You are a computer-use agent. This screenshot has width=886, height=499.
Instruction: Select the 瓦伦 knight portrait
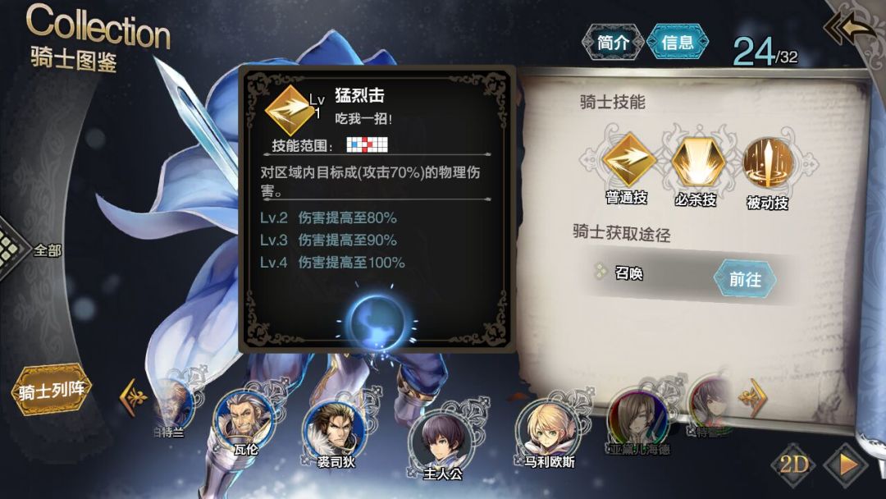(244, 420)
